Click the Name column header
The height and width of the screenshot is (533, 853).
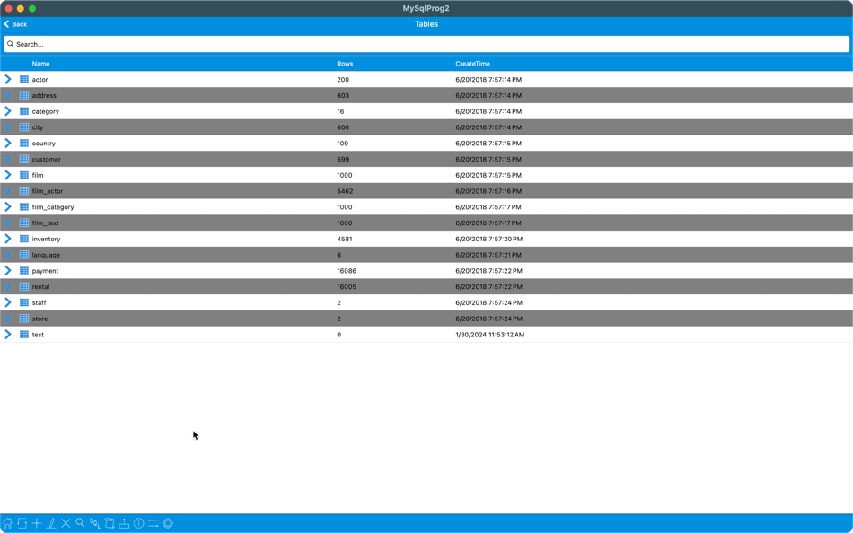coord(40,63)
